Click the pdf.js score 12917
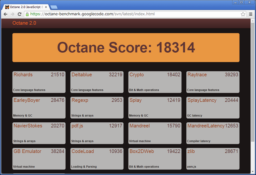The height and width of the screenshot is (175, 256). [x=116, y=126]
